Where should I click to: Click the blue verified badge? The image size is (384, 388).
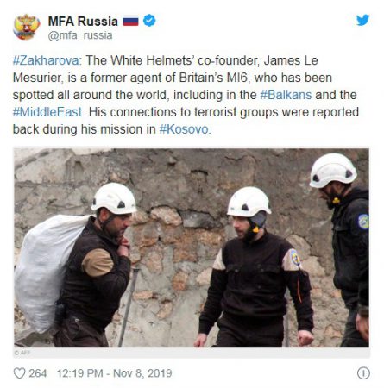[149, 21]
